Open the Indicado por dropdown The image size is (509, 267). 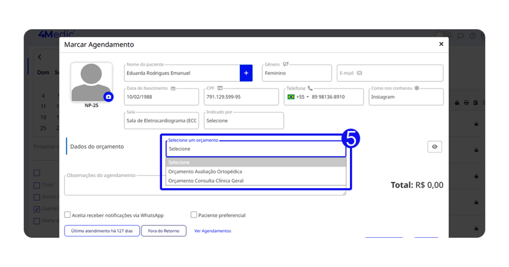point(244,121)
